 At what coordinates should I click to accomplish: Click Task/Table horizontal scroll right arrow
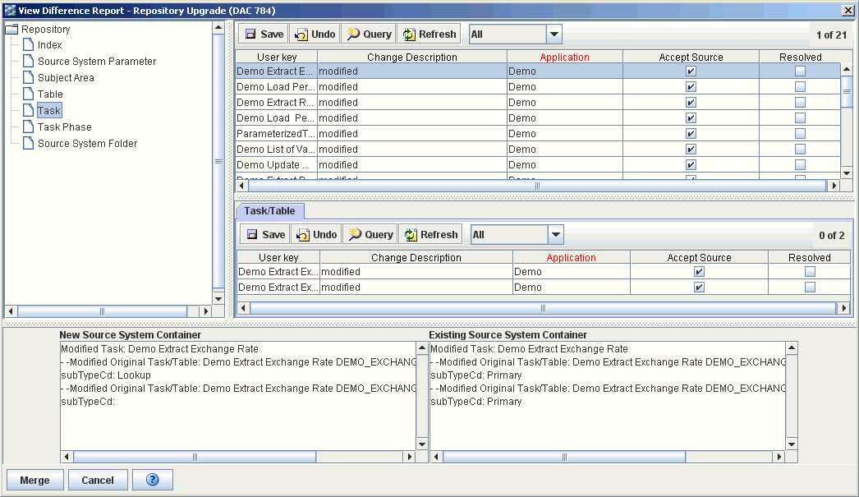844,309
